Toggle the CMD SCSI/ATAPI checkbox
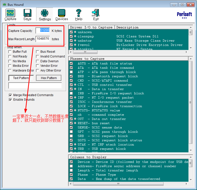Viewport: 197px width, 190px height. click(71, 80)
